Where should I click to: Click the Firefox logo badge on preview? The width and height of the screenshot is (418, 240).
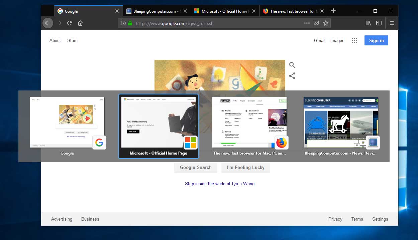(282, 143)
